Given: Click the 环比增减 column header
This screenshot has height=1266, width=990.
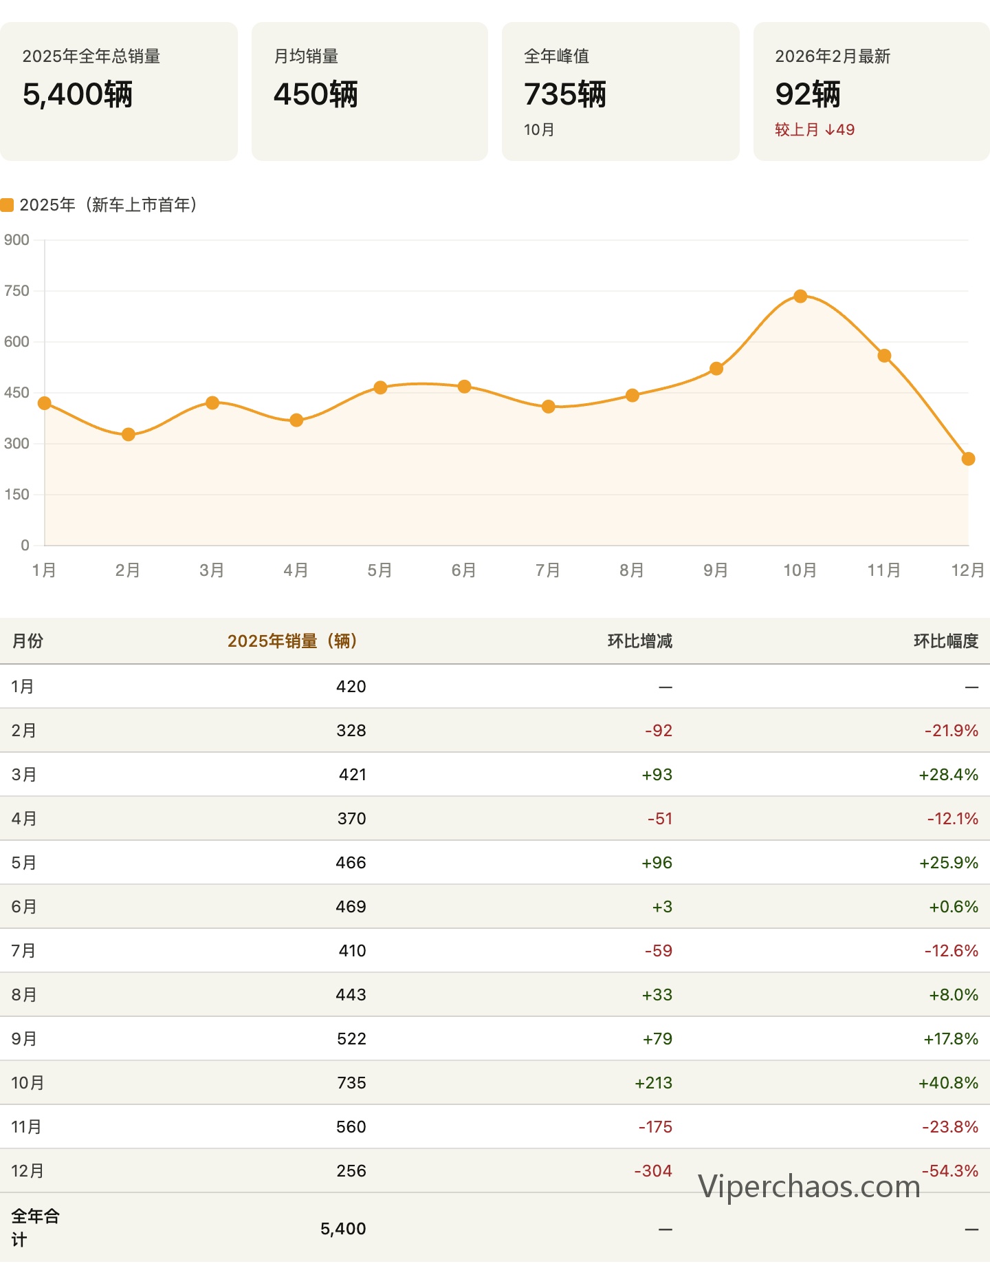Looking at the screenshot, I should tap(639, 641).
